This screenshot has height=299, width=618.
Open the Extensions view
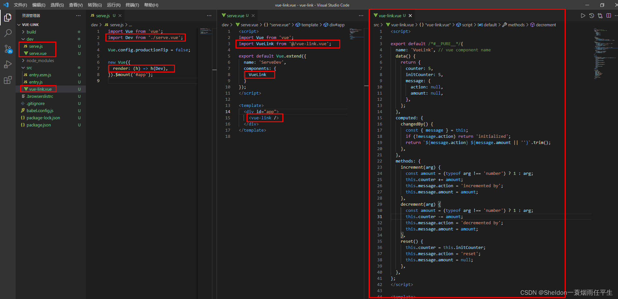(x=8, y=80)
